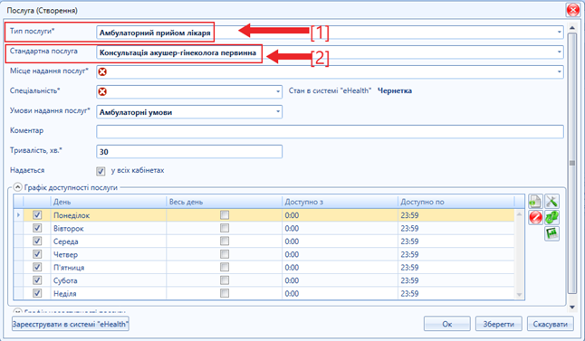The height and width of the screenshot is (341, 585).
Task: Uncheck the Середа day checkbox
Action: [x=37, y=242]
